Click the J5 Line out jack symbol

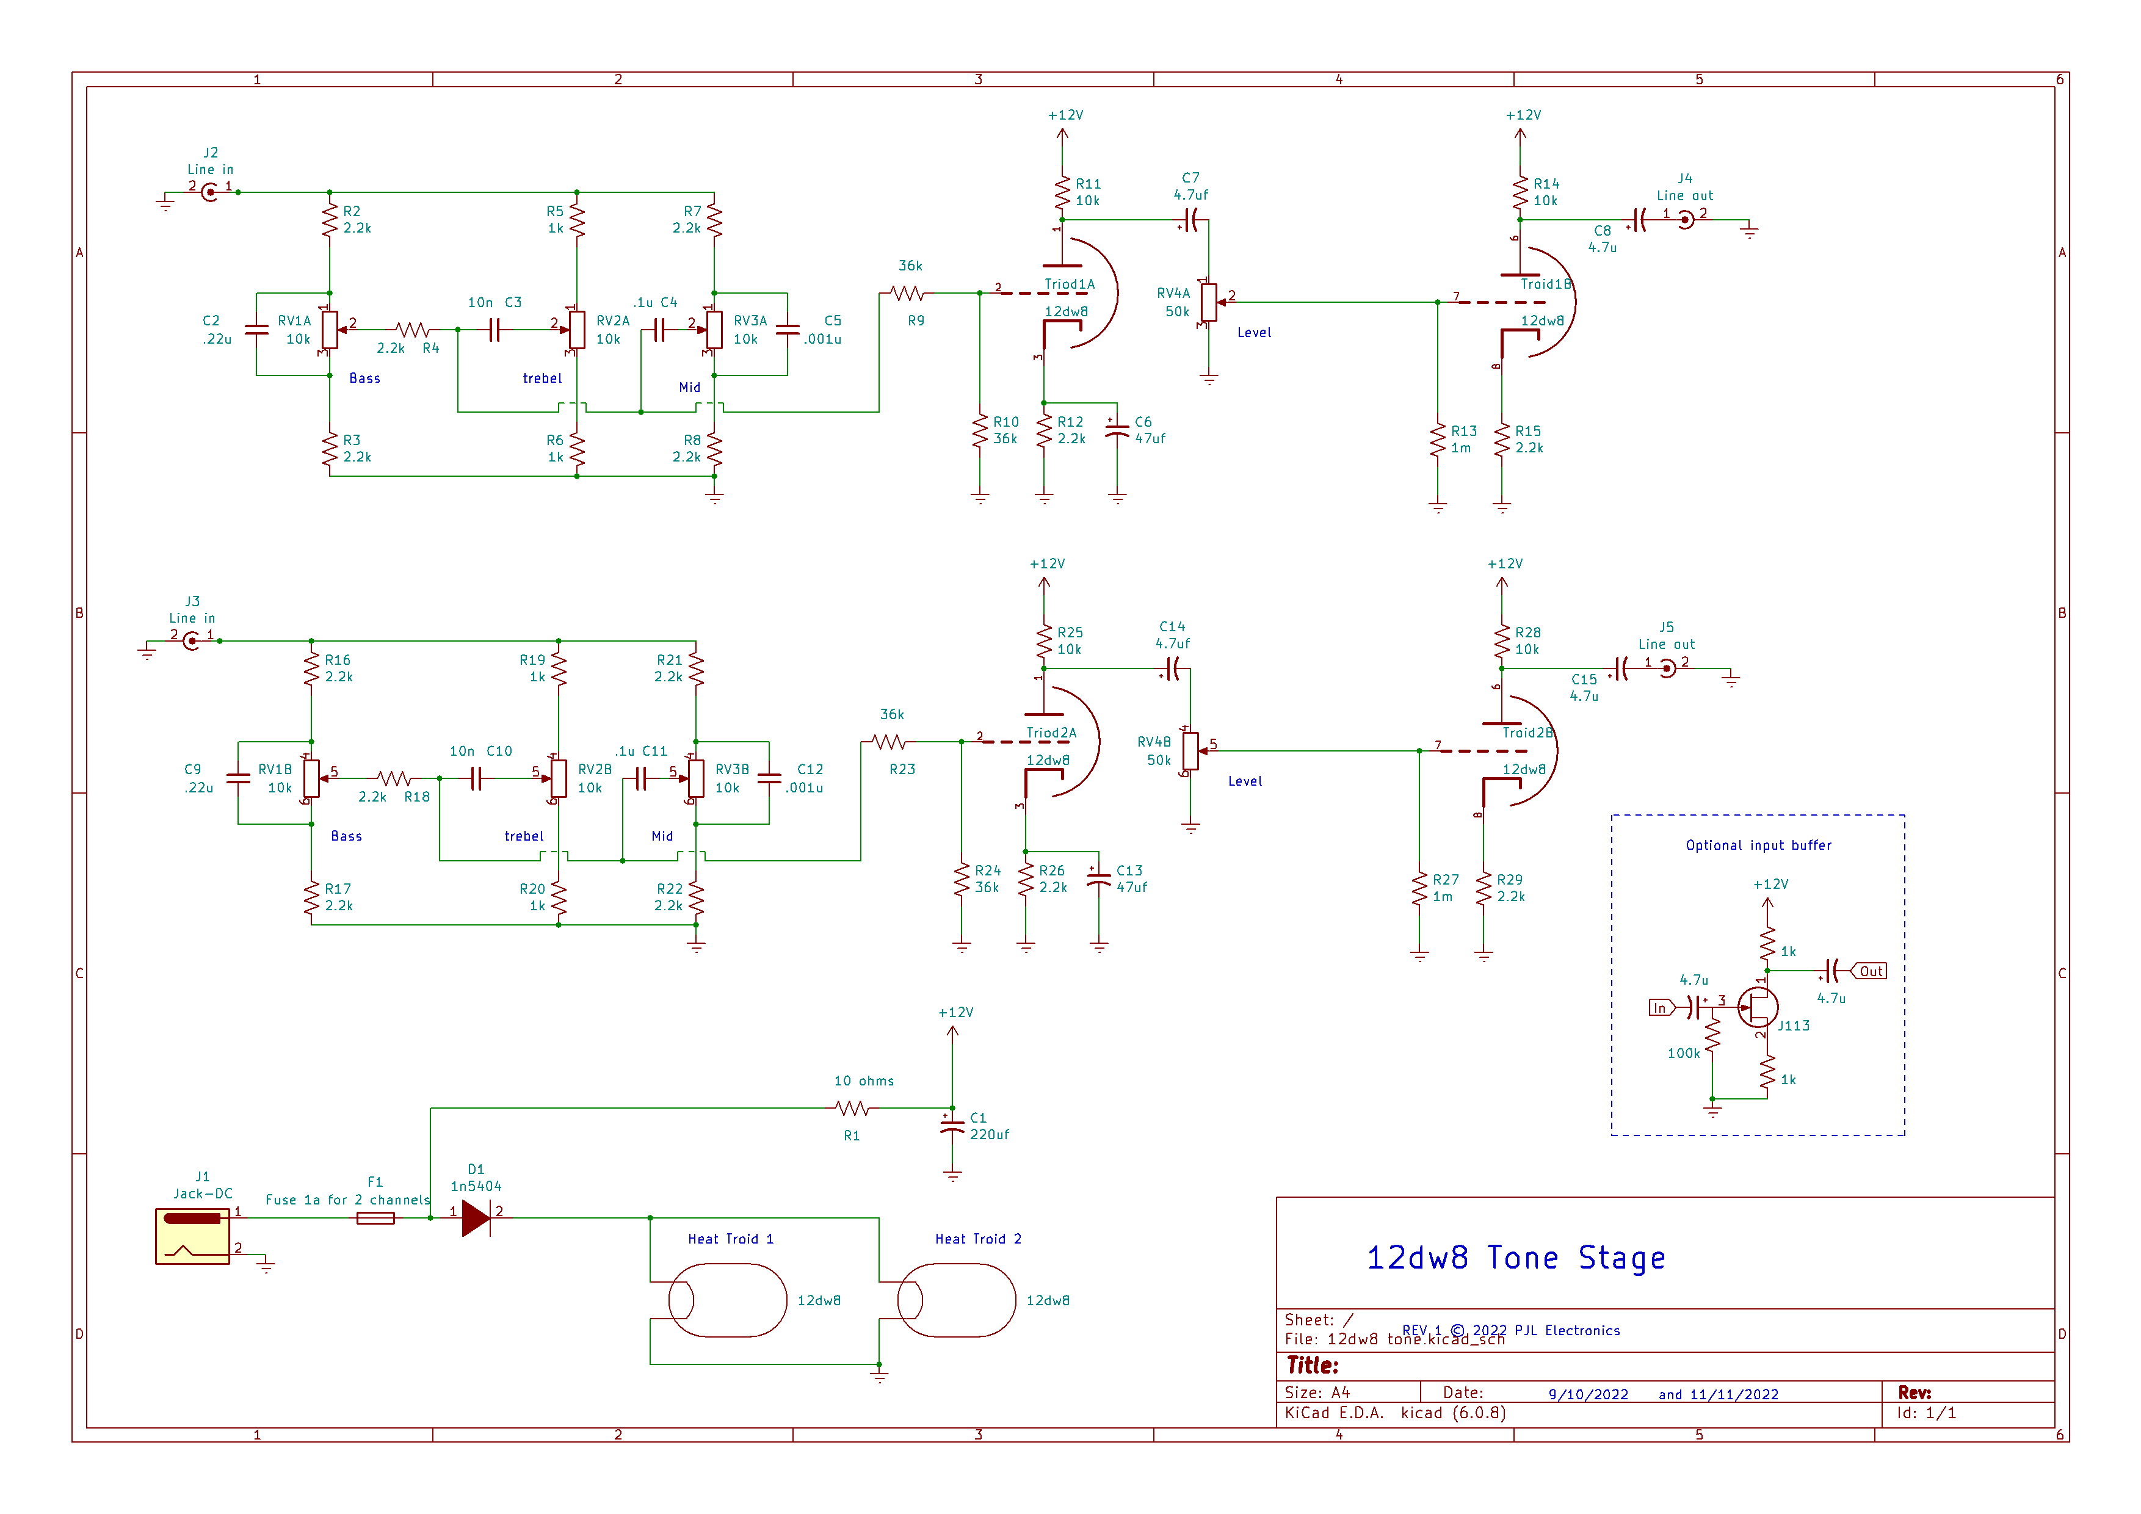pos(1667,668)
